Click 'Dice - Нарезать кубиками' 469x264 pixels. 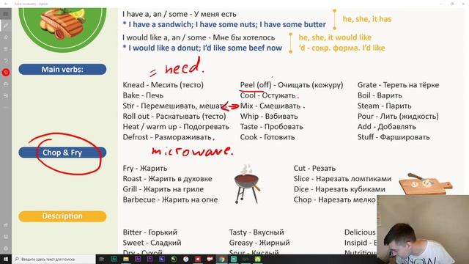339,189
